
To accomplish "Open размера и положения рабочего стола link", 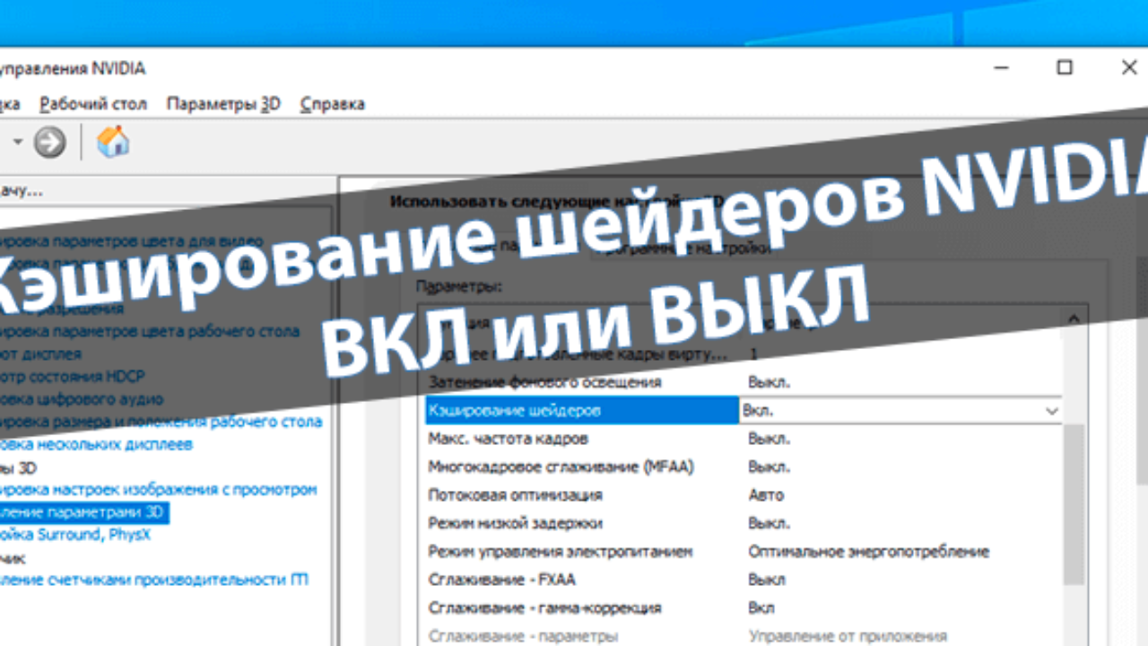I will (161, 422).
